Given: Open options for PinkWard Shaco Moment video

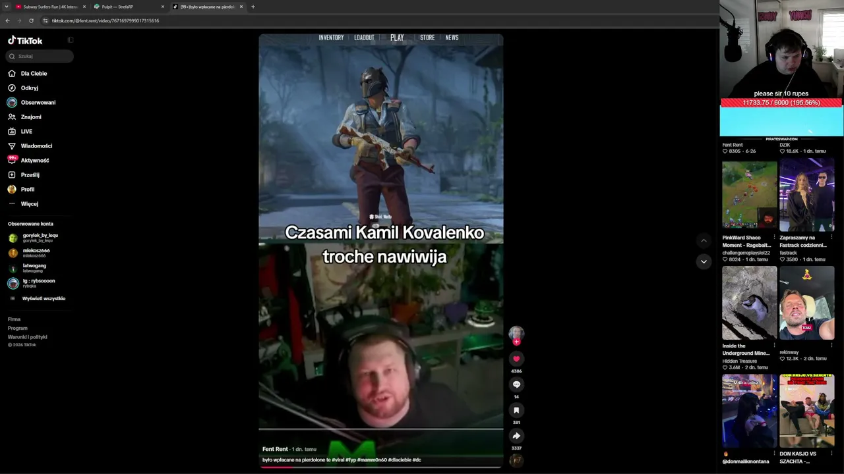Looking at the screenshot, I should (x=774, y=238).
